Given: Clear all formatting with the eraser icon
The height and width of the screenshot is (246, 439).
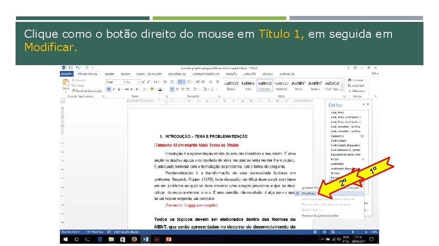Looking at the screenshot, I should click(165, 82).
